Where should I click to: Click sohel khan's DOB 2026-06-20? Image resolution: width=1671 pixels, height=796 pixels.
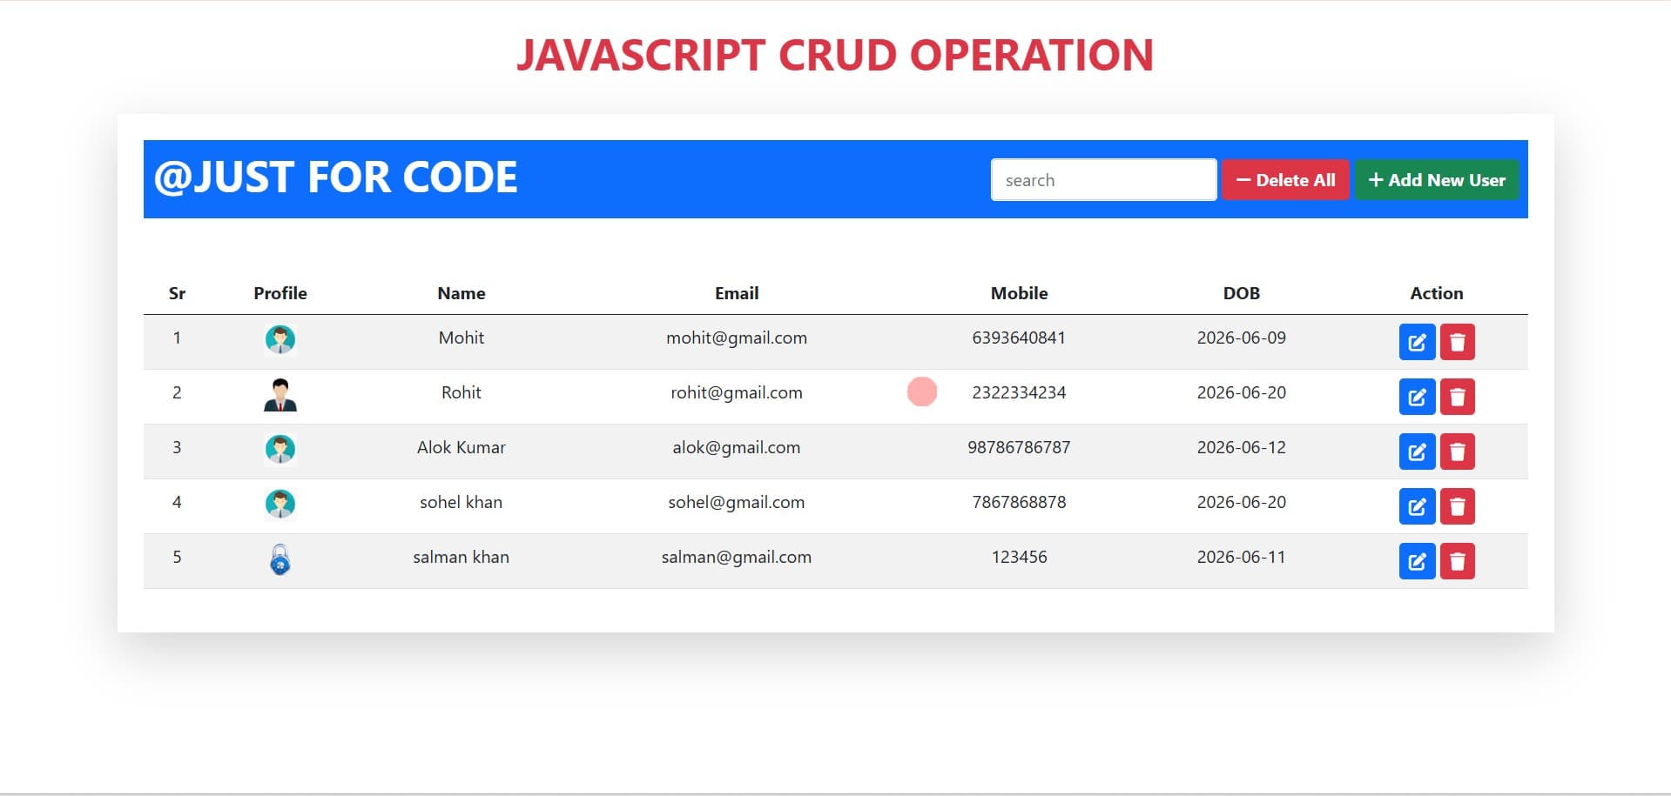[x=1242, y=502]
